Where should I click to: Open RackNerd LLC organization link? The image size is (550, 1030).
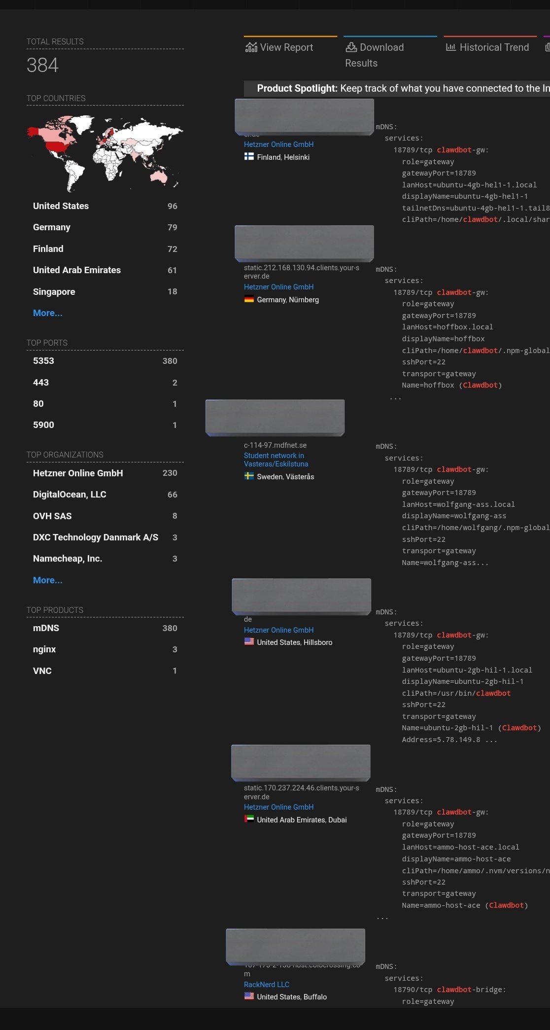[x=266, y=985]
